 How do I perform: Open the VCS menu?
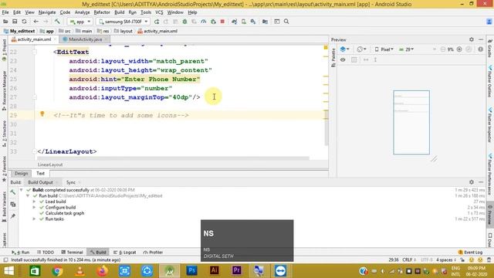click(159, 12)
